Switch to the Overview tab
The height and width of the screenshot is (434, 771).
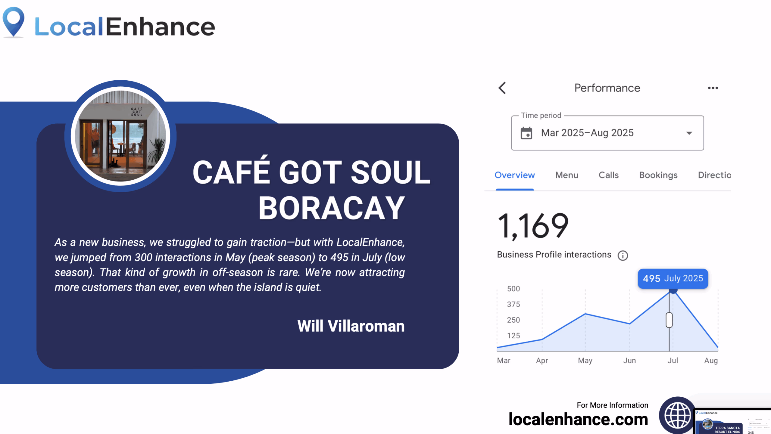(x=514, y=175)
